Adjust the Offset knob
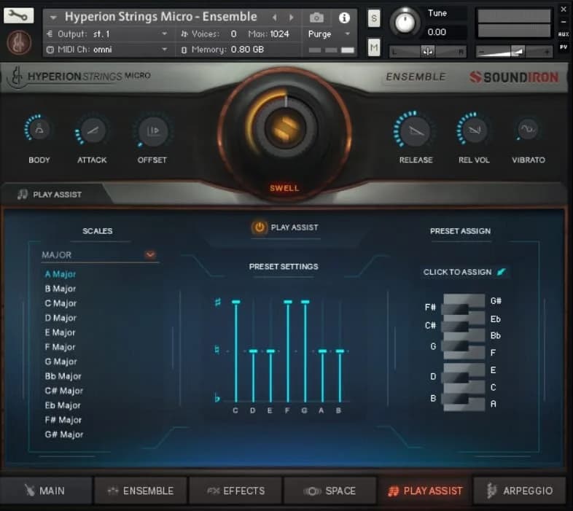Viewport: 573px width, 511px height. pos(152,131)
